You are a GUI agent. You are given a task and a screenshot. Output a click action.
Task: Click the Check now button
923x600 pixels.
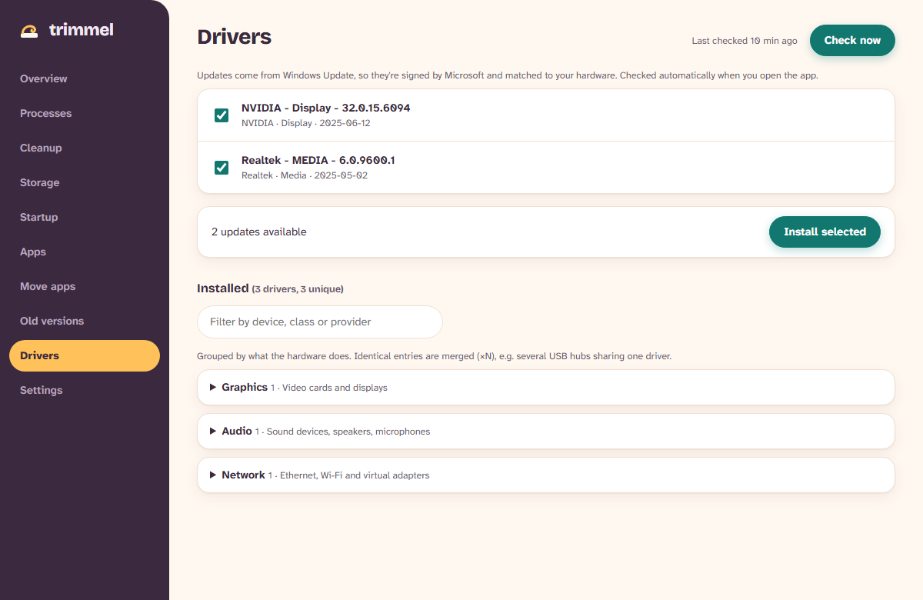(x=852, y=41)
